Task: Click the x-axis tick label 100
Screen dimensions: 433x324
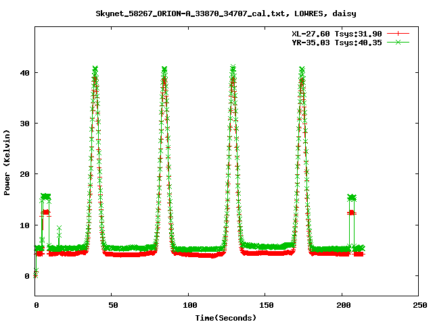Action: click(189, 305)
